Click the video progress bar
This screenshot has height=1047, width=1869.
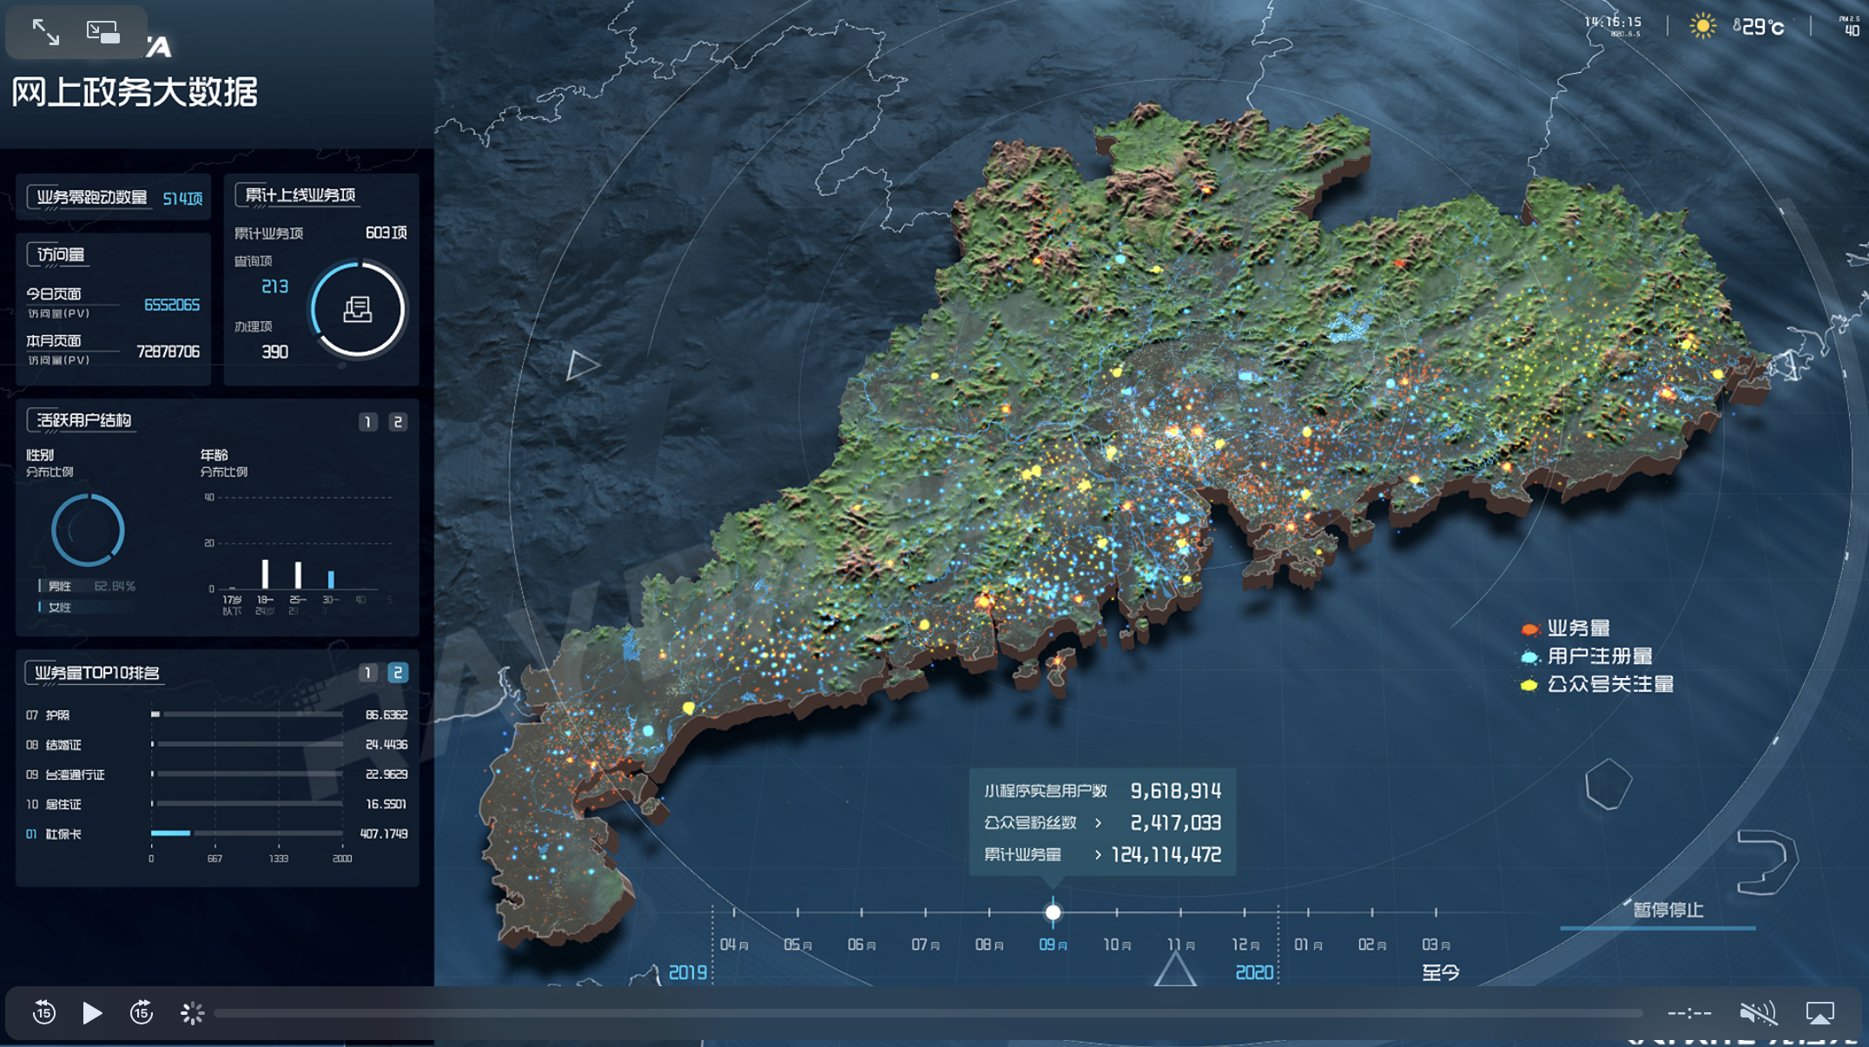point(928,1013)
